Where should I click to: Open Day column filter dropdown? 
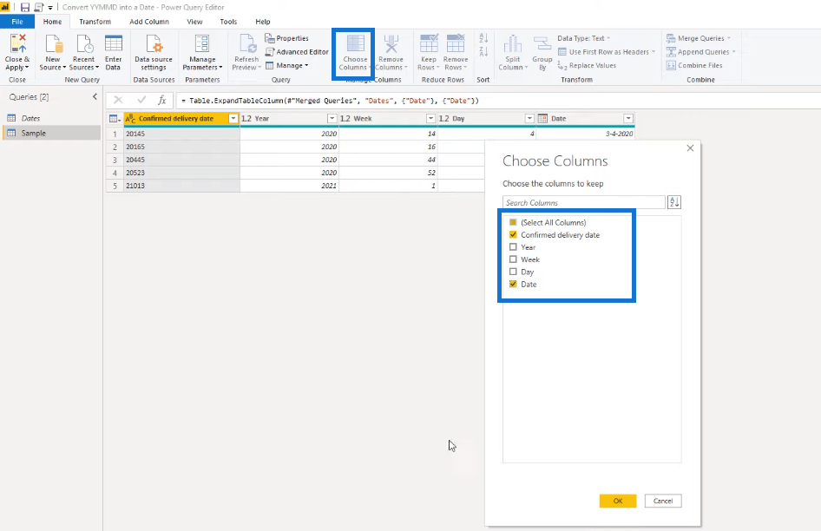(x=529, y=119)
